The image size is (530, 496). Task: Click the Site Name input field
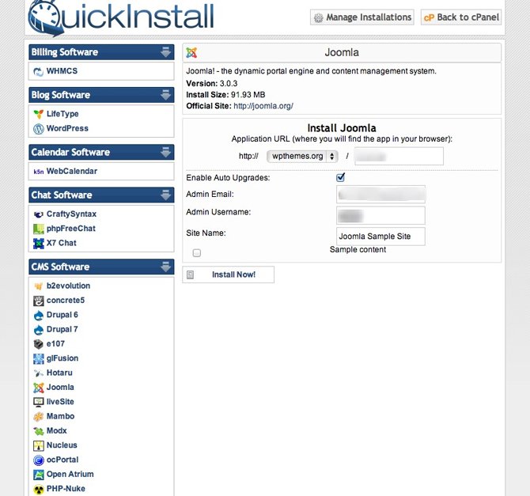[381, 237]
